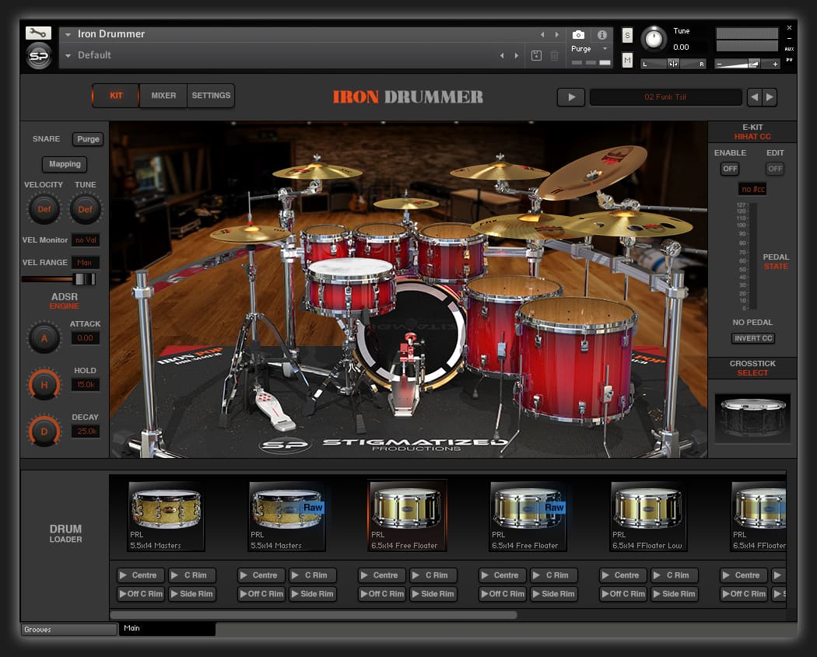This screenshot has height=657, width=817.
Task: Expand the Default preset dropdown arrow
Action: pos(68,55)
